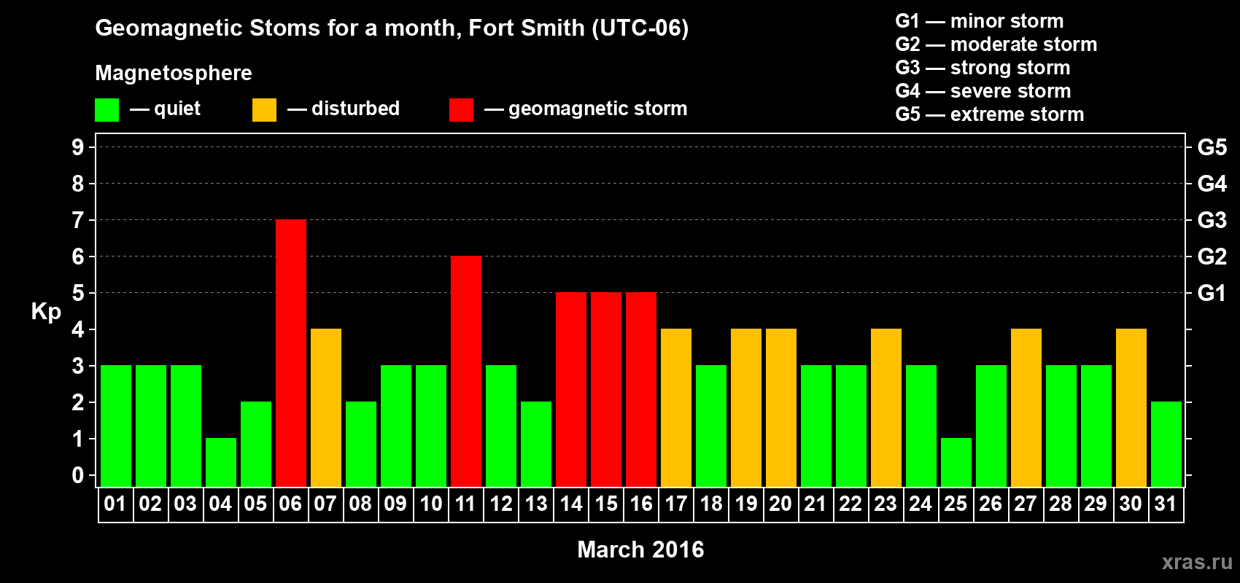Select the green bar for day 13
1240x583 pixels.
536,444
